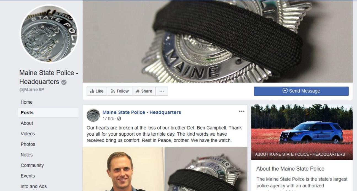Image resolution: width=357 pixels, height=191 pixels.
Task: Open the page's more options ellipsis menu
Action: tap(162, 91)
